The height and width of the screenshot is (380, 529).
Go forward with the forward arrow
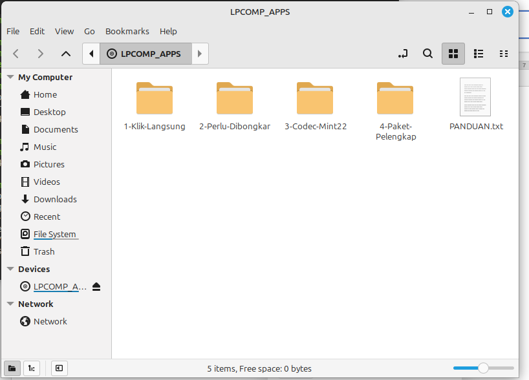[x=41, y=54]
